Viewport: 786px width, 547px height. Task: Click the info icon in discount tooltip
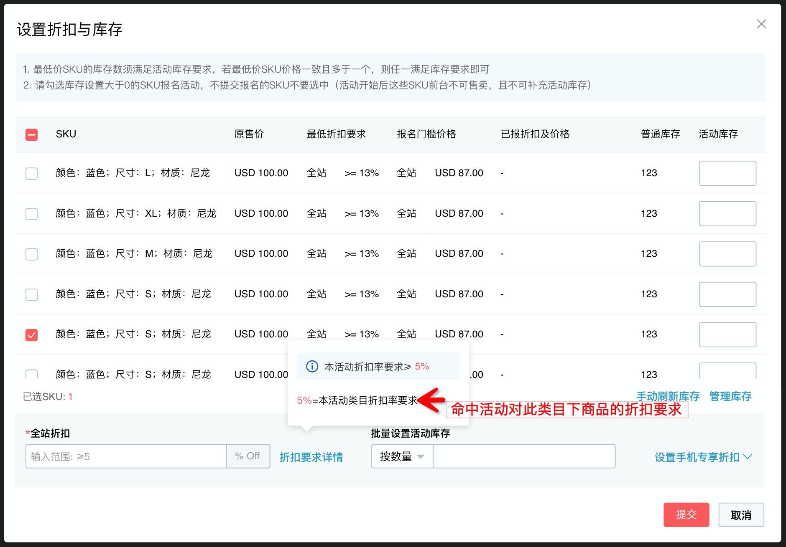click(x=312, y=366)
